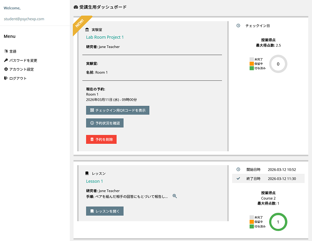The image size is (312, 241).
Task: Click the key icon beside パスワードを変更
Action: click(6, 60)
